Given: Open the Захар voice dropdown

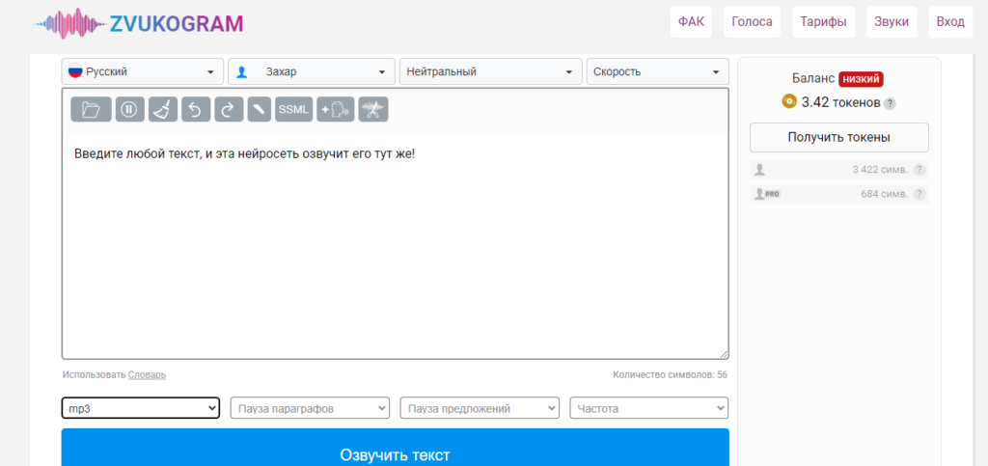Looking at the screenshot, I should pyautogui.click(x=312, y=71).
